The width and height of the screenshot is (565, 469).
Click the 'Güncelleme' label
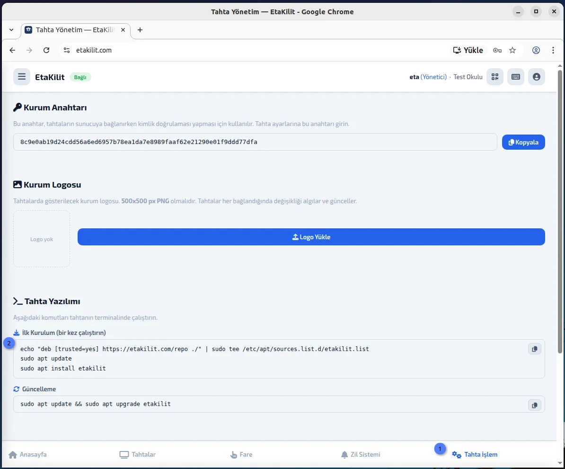click(x=39, y=389)
